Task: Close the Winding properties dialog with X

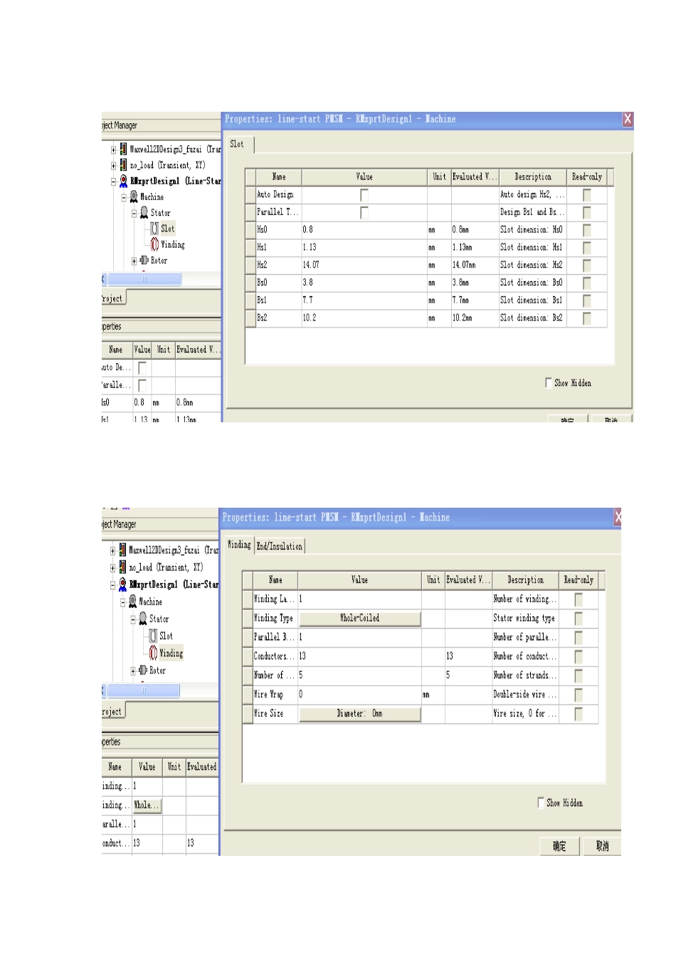Action: pyautogui.click(x=618, y=518)
